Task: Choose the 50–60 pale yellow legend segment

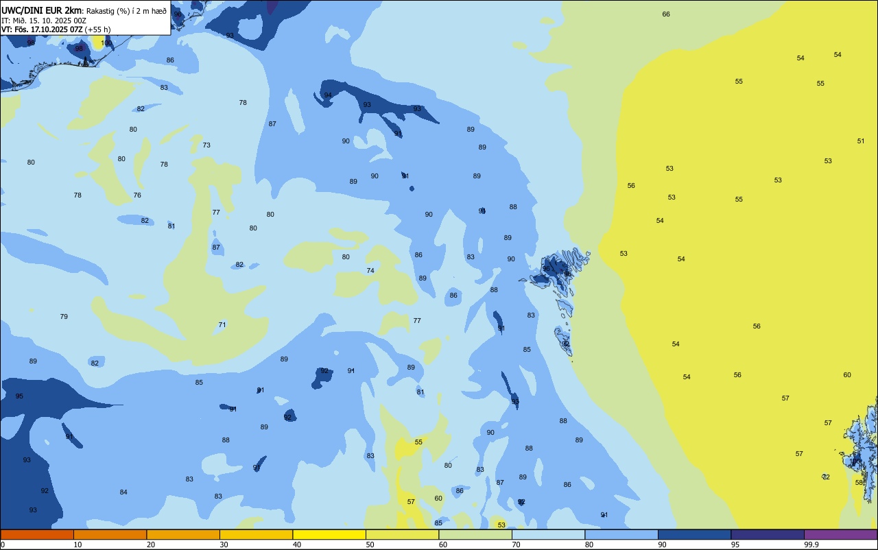Action: coord(402,534)
